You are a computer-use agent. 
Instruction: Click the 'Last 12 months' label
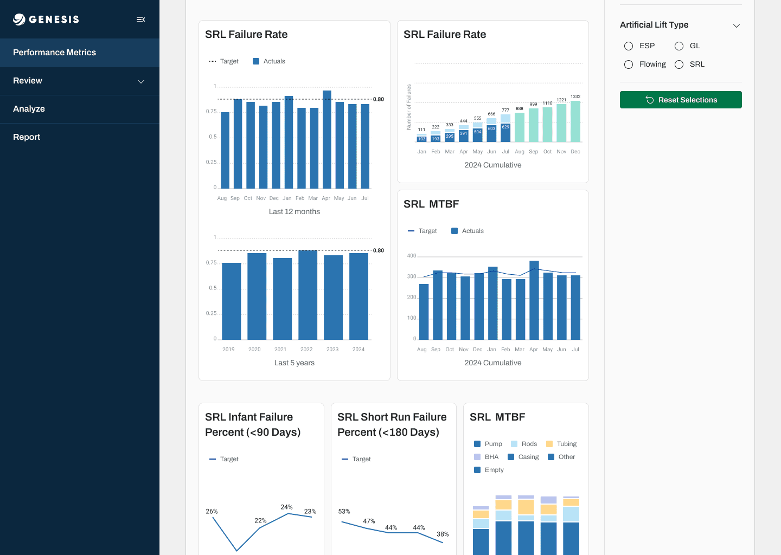pyautogui.click(x=295, y=212)
